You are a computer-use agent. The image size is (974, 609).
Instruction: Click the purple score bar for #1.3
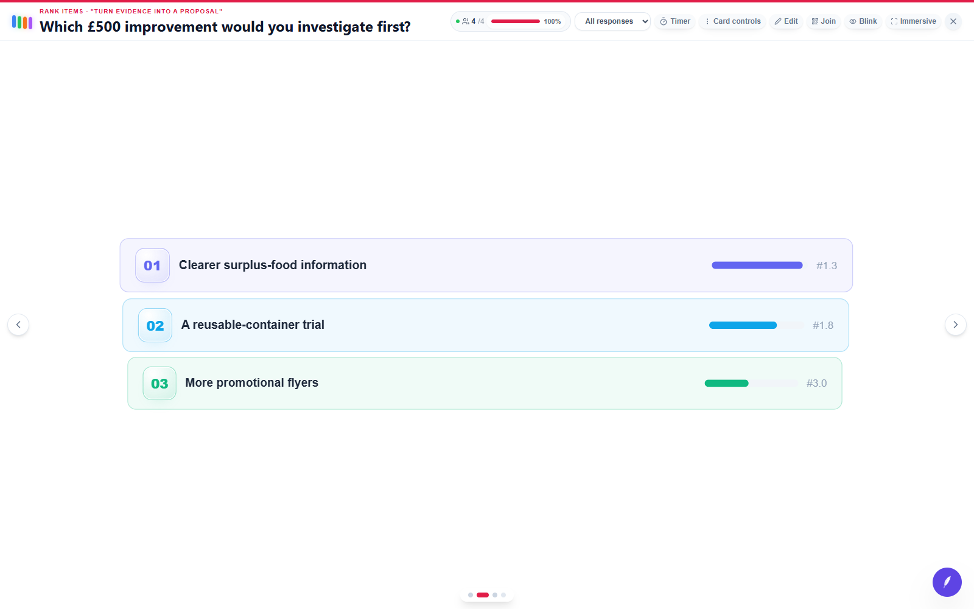[757, 266]
